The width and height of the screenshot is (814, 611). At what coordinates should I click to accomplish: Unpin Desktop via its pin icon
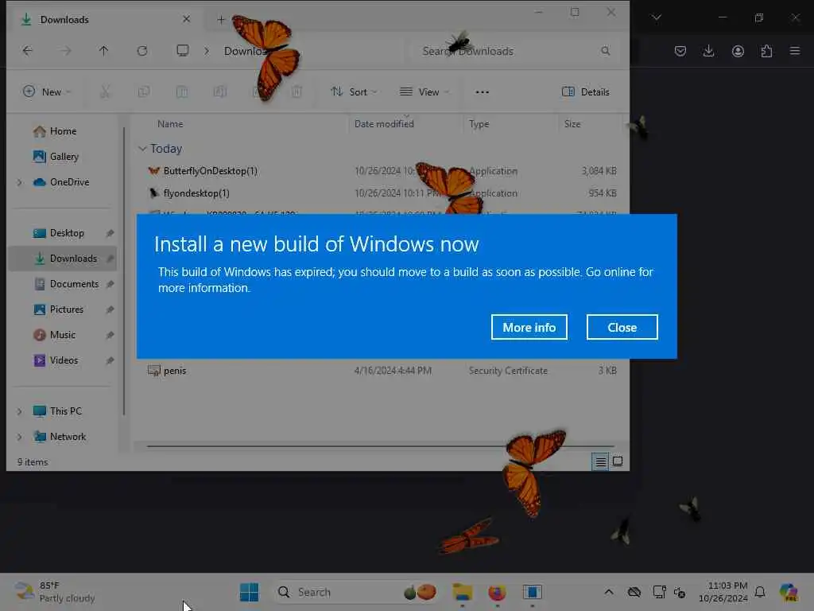110,233
